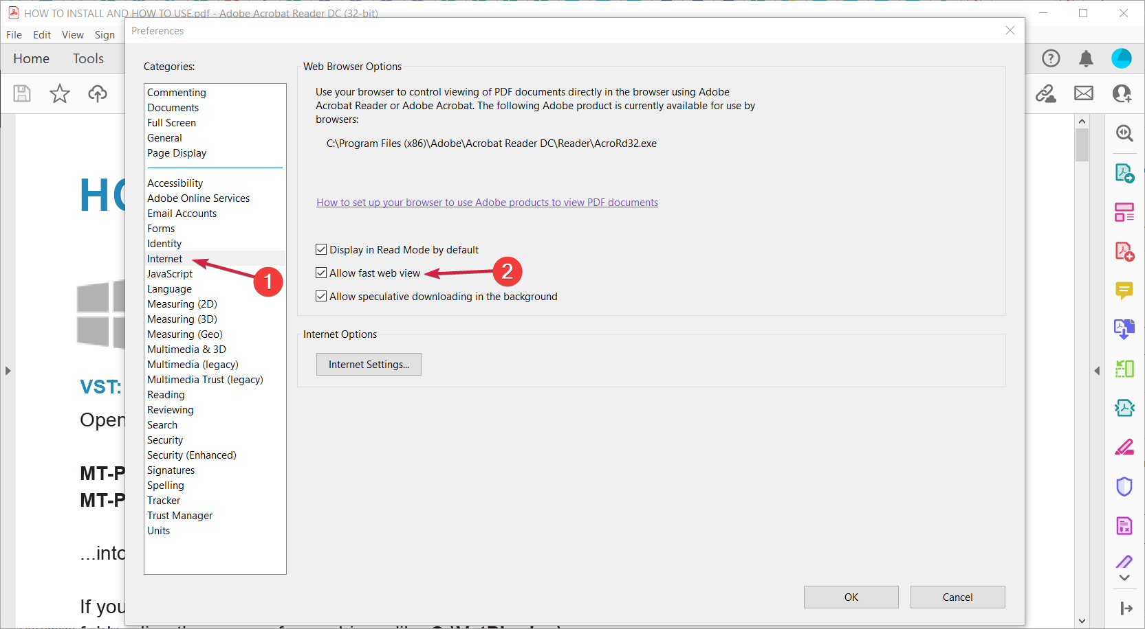The height and width of the screenshot is (629, 1145).
Task: Select General category
Action: click(164, 138)
